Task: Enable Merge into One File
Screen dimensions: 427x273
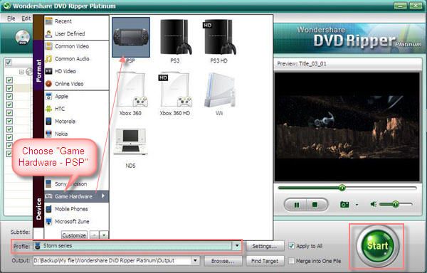Action: 291,261
